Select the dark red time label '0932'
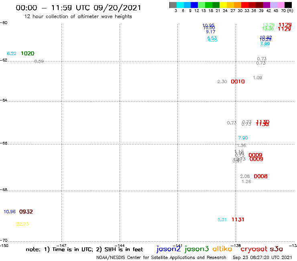The width and height of the screenshot is (297, 261). 26,212
